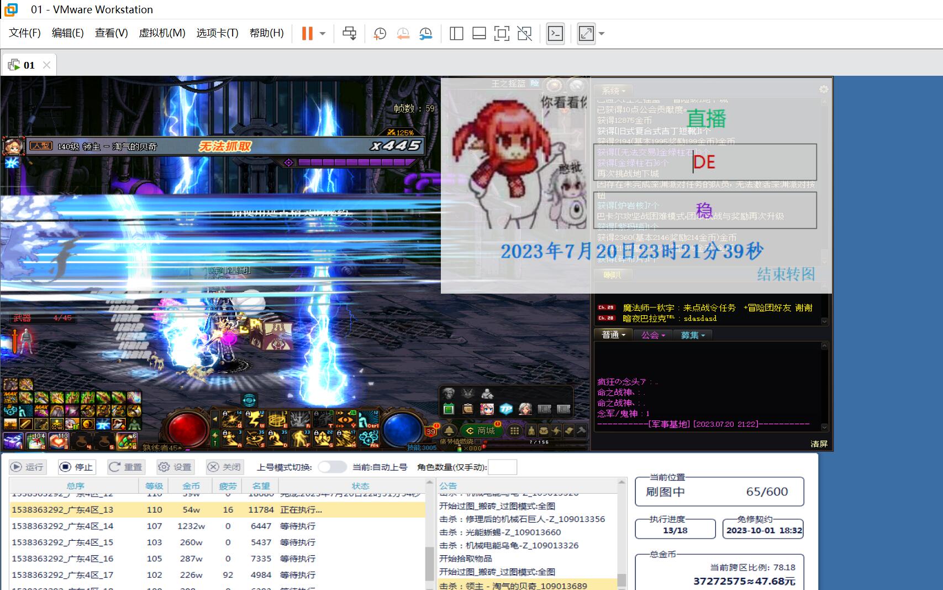Sort by the 等级 column header
The height and width of the screenshot is (590, 943).
click(x=154, y=485)
